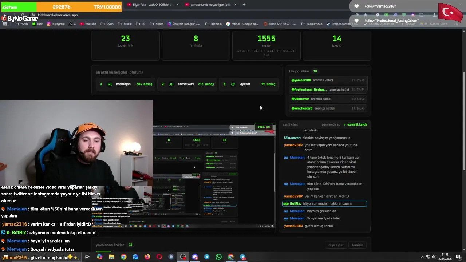Click the 'farklı site' 8 stat card
Viewport: 466px width, 262px height.
[196, 45]
